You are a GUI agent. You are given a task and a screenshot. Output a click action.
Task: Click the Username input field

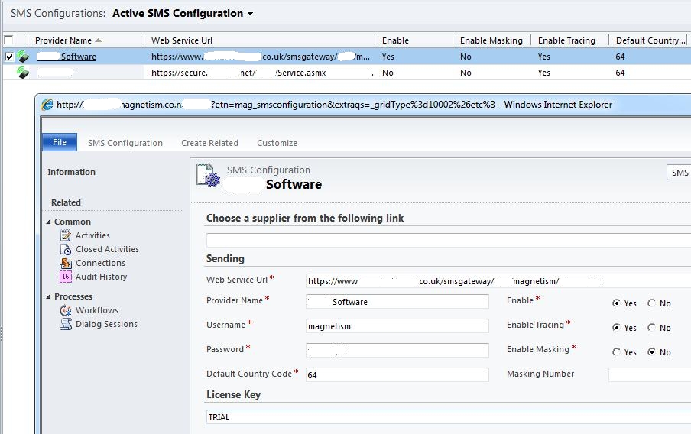pyautogui.click(x=397, y=326)
